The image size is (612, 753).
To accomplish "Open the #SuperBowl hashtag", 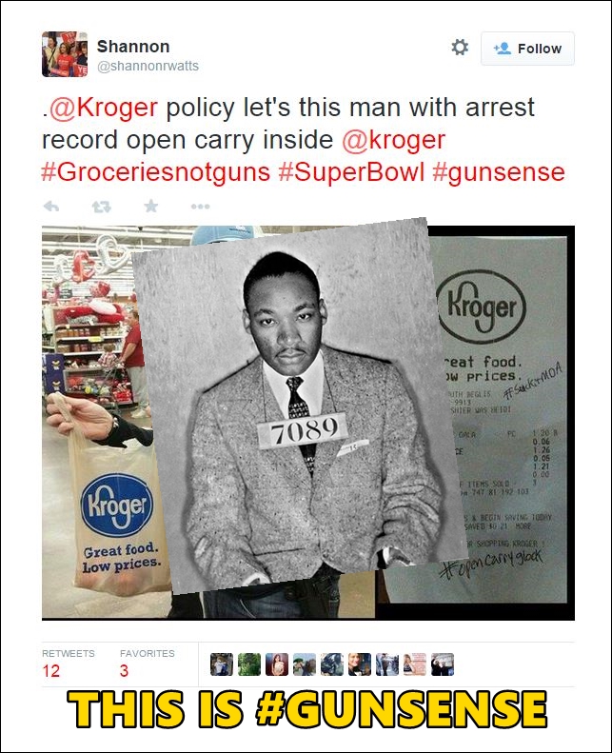I will click(x=352, y=172).
